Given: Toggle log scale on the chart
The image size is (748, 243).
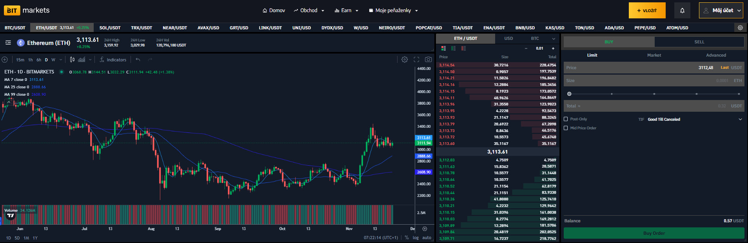Looking at the screenshot, I should (416, 238).
